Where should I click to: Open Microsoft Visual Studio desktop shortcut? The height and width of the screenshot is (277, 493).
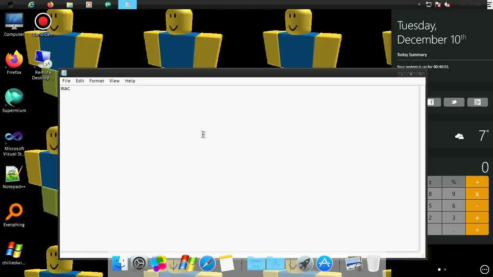coord(14,143)
